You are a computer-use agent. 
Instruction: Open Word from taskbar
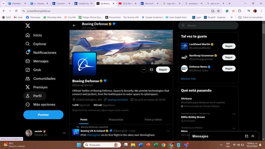click(141, 145)
